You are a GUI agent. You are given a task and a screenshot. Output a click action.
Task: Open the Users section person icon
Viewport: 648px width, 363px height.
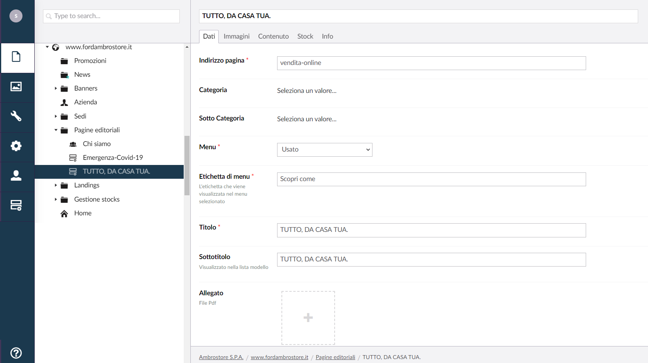click(x=16, y=176)
